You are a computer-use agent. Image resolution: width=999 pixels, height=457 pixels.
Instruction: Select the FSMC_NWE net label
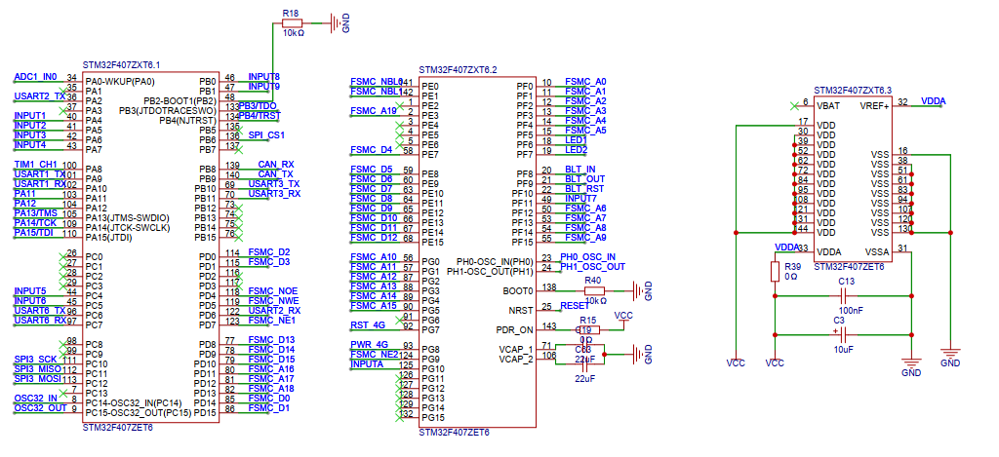[x=273, y=300]
